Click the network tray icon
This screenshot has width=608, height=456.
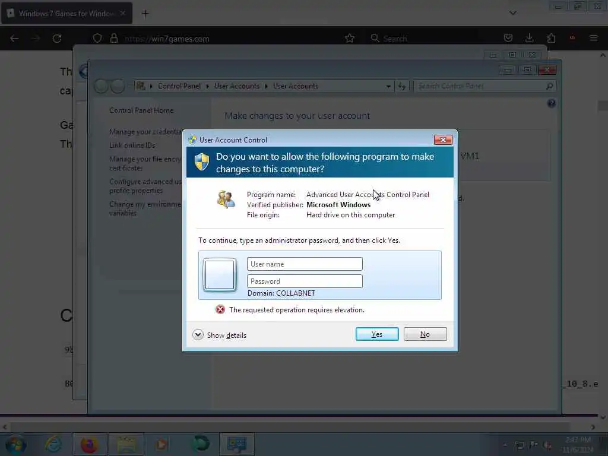click(519, 445)
